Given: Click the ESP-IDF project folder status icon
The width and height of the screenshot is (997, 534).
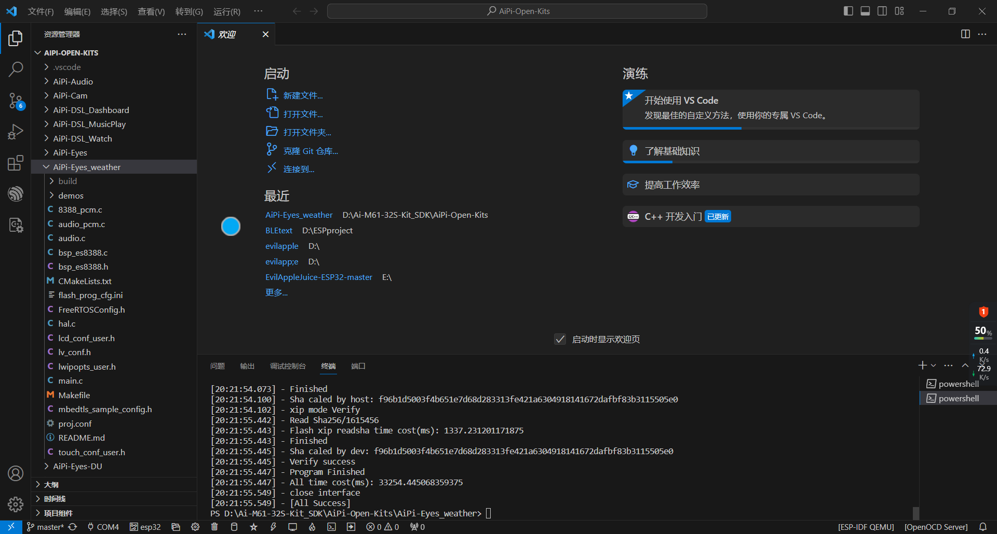Looking at the screenshot, I should coord(176,527).
